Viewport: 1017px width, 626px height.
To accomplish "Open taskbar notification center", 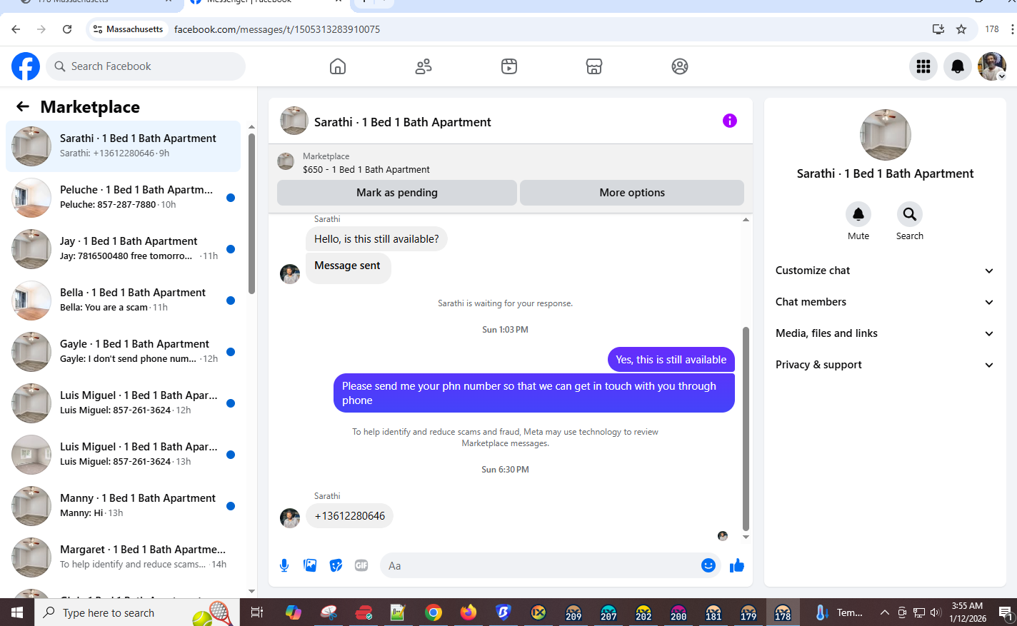I will click(1005, 612).
